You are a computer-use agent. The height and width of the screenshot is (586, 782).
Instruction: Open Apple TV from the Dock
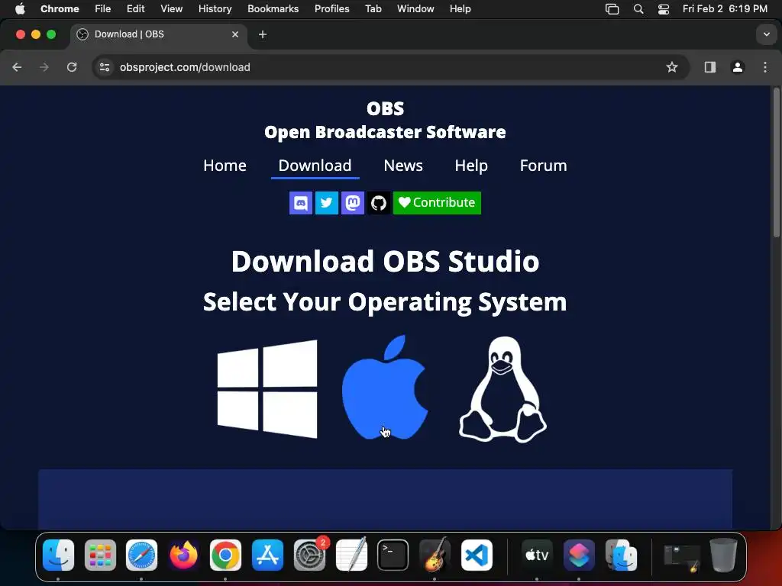[x=537, y=555]
